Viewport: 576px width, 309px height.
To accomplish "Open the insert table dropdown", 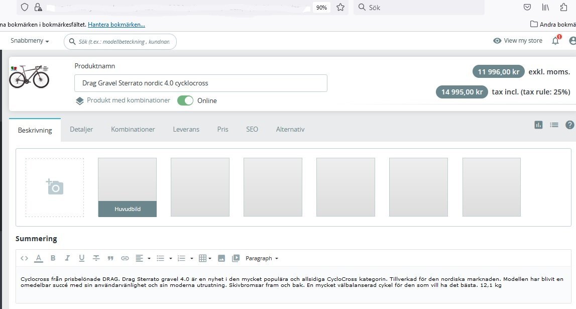I will (x=205, y=258).
